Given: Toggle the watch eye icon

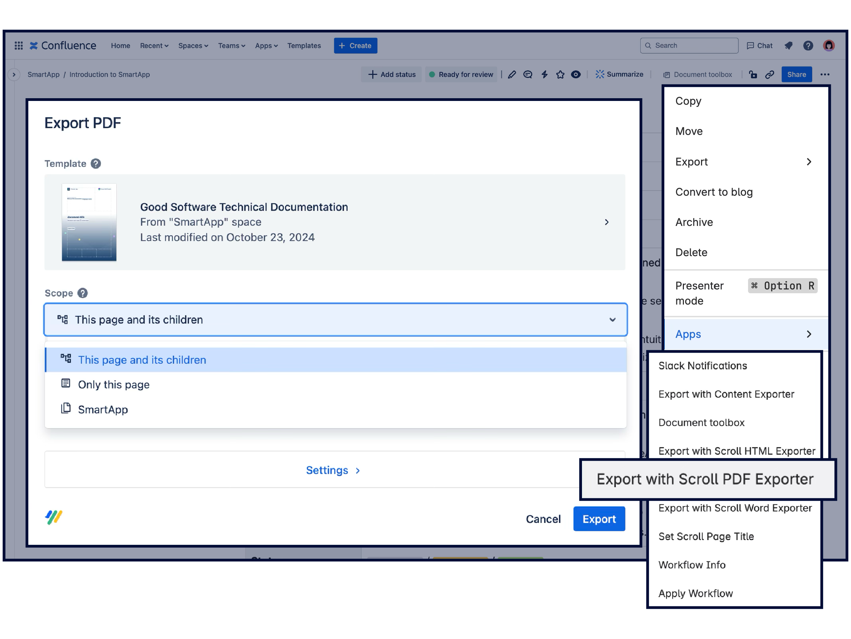Looking at the screenshot, I should [x=575, y=74].
